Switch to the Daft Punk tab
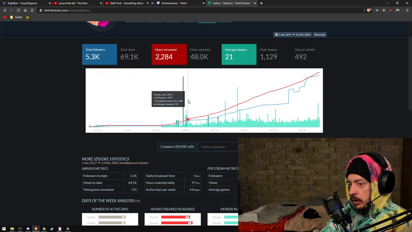Screen dimensions: 412x232 (129, 3)
